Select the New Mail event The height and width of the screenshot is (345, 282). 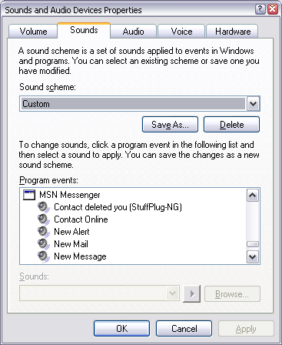tap(71, 244)
